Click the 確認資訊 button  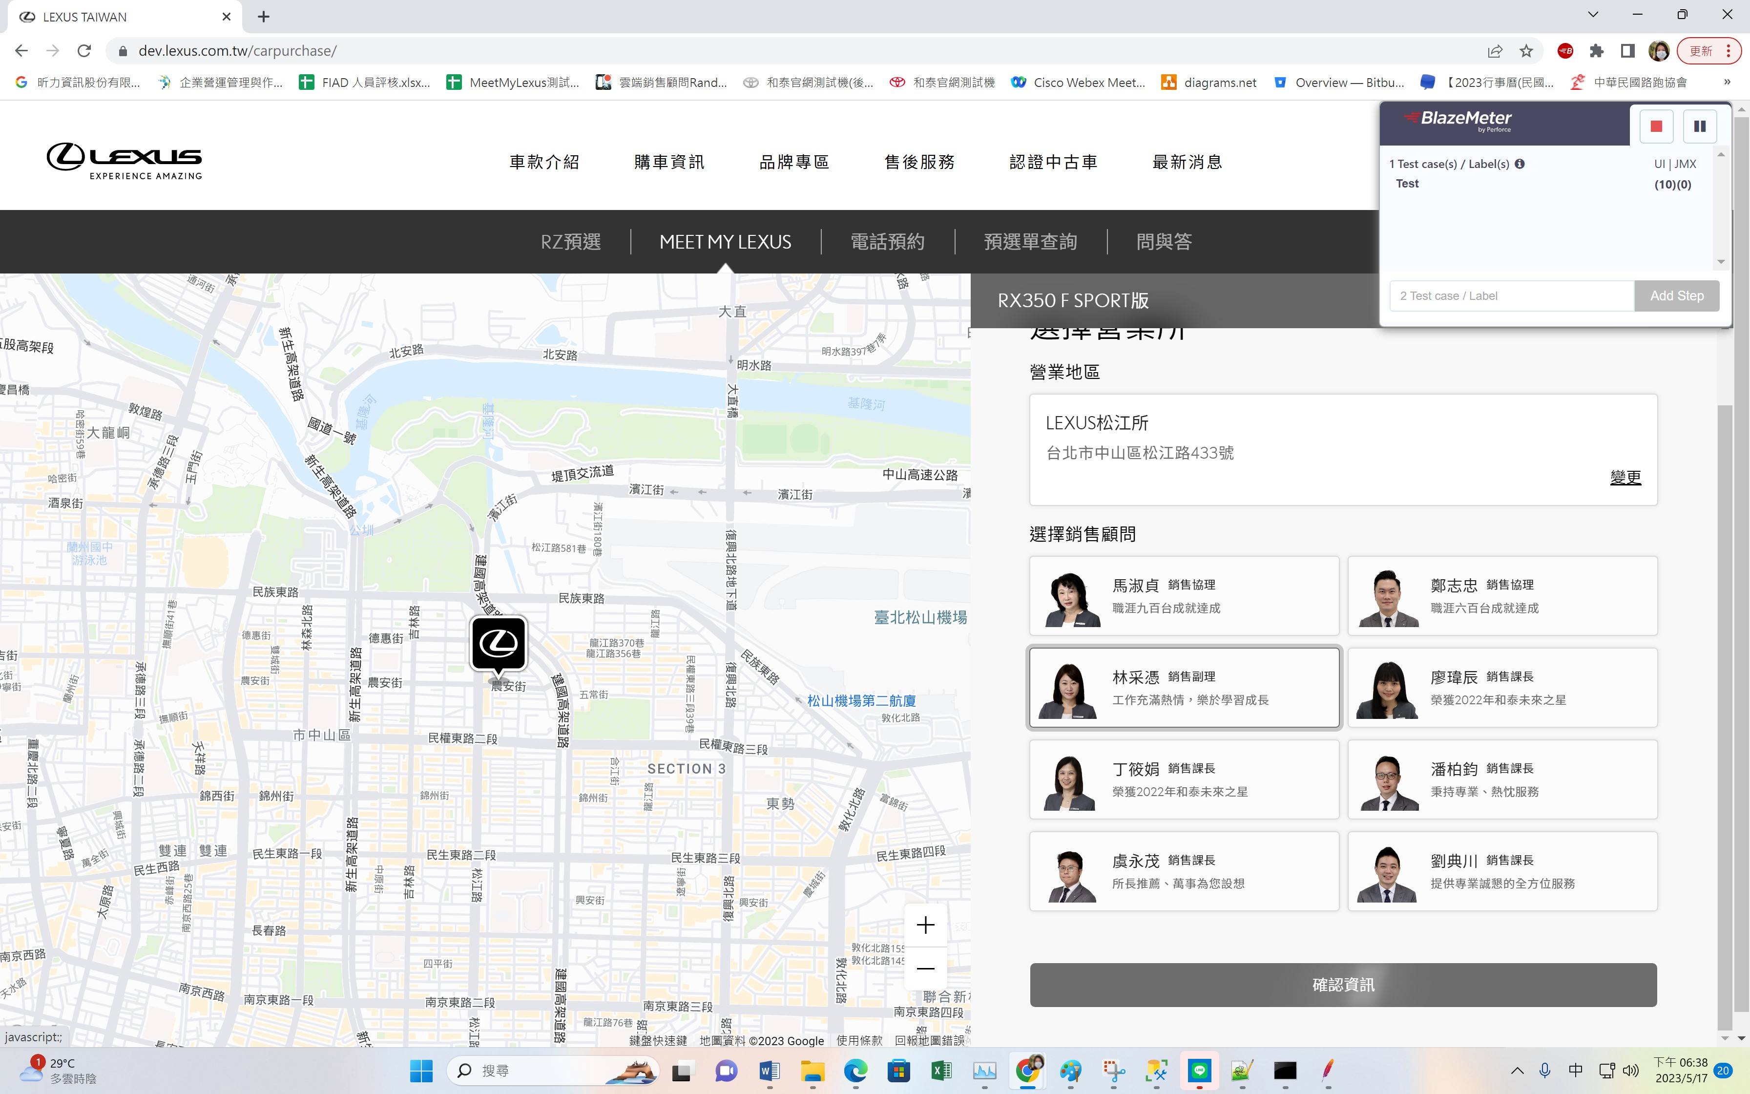coord(1343,985)
